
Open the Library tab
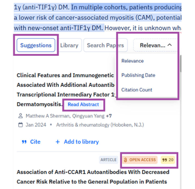[x=69, y=45]
